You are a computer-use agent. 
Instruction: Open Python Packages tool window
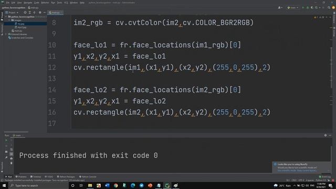(x=66, y=177)
